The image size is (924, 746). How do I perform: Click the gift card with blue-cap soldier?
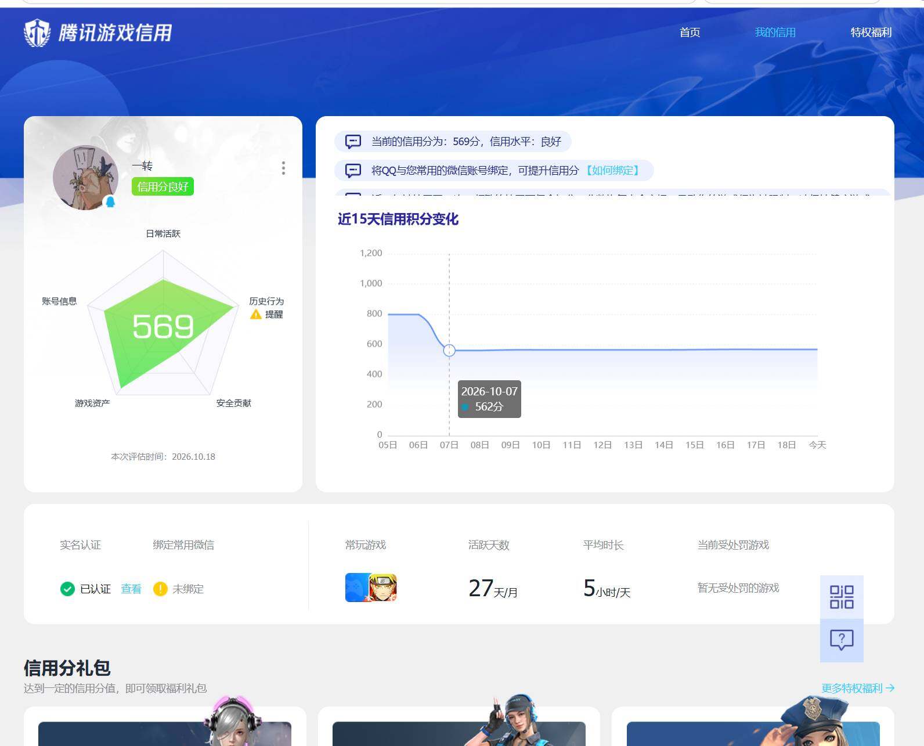459,726
